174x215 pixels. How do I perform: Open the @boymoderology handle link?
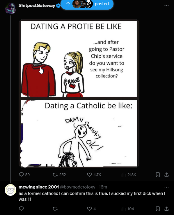(78, 187)
